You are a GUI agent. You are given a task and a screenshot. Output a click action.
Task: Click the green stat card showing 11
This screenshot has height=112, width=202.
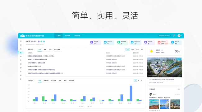tap(122, 43)
